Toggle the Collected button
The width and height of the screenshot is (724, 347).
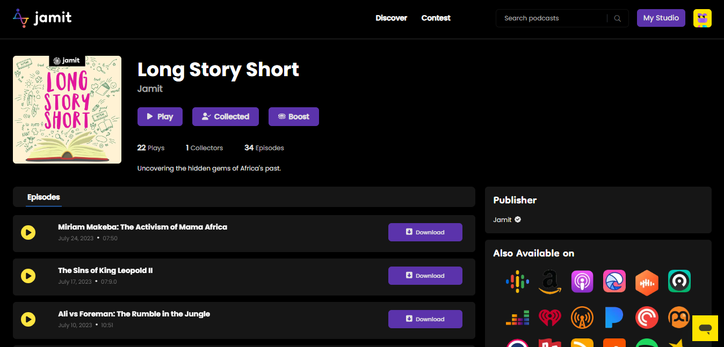point(226,116)
